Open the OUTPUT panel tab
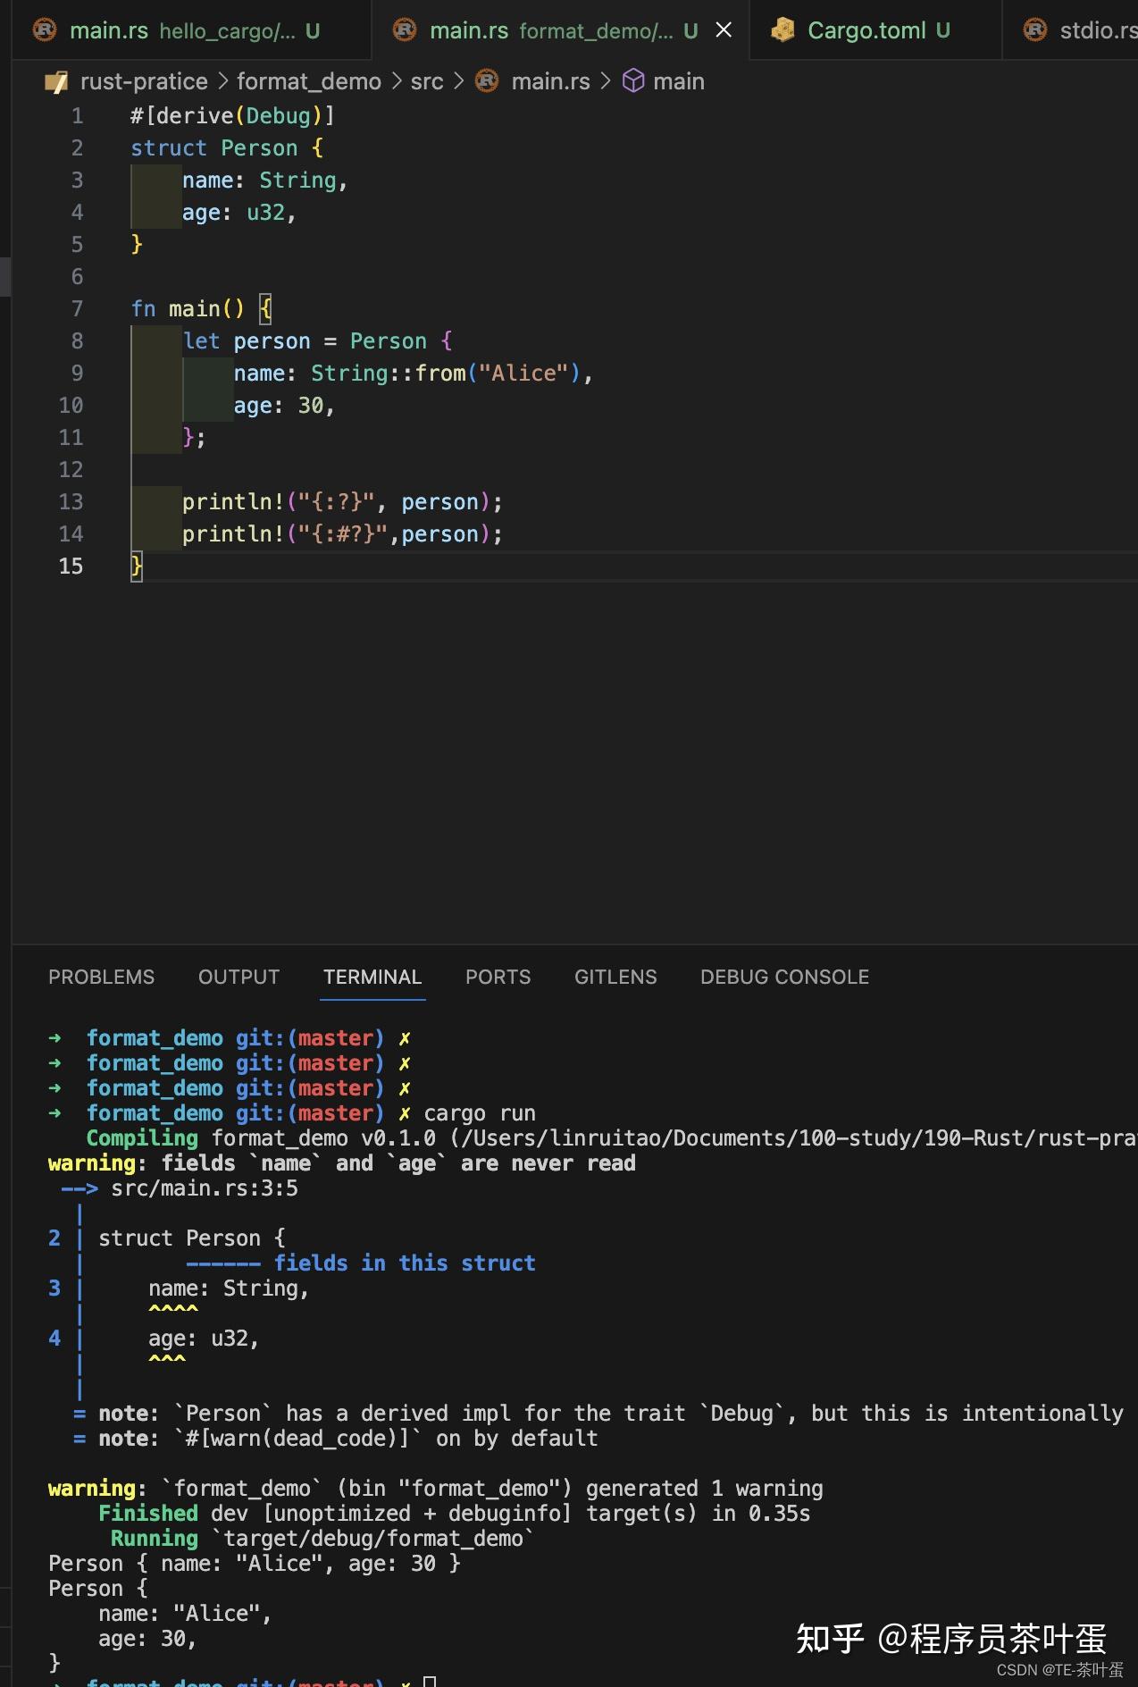 238,977
